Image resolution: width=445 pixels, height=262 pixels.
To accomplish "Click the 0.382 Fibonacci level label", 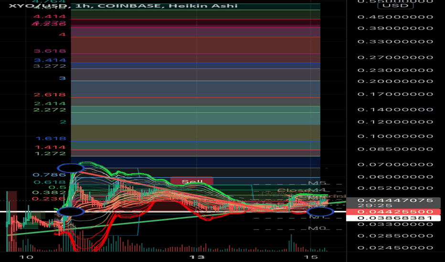I will pyautogui.click(x=49, y=192).
